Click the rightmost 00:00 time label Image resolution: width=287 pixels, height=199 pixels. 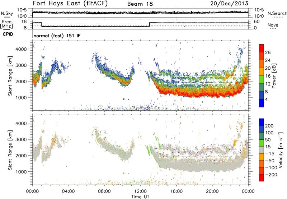click(248, 191)
